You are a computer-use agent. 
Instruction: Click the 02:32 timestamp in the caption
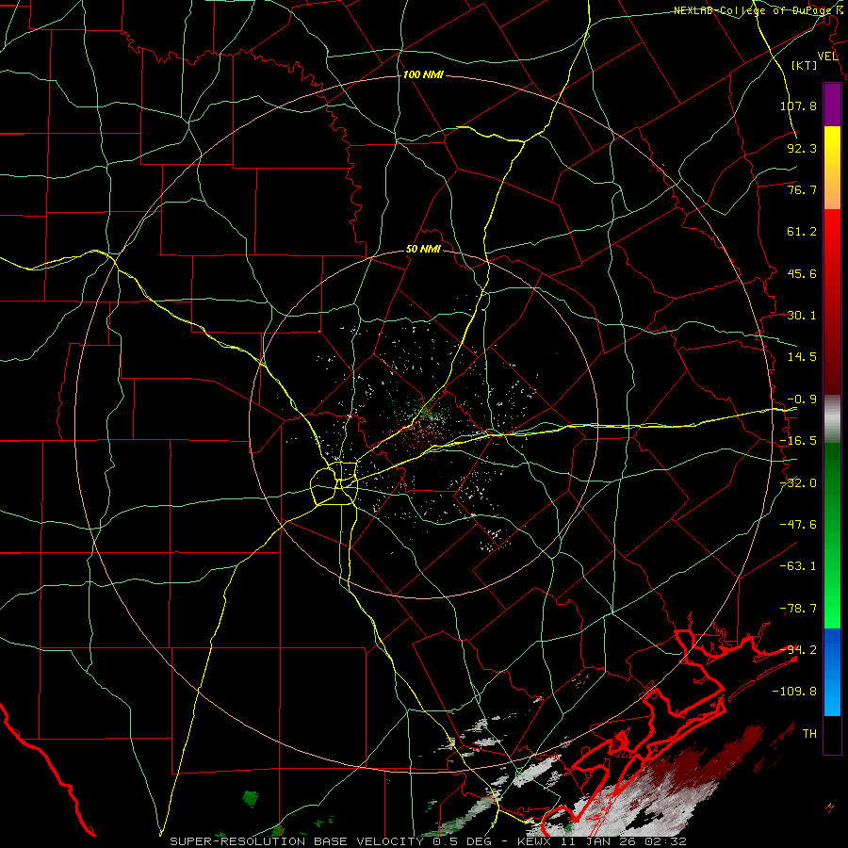pyautogui.click(x=668, y=841)
